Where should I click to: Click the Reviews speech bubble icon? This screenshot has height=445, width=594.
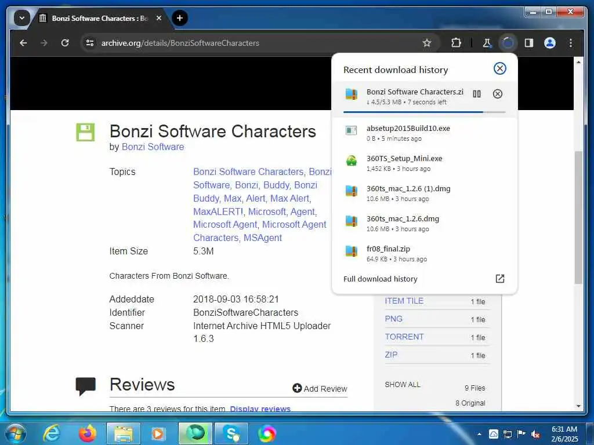[x=86, y=386]
